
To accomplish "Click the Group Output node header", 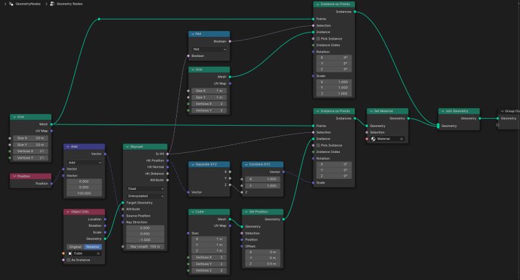I will [x=509, y=111].
